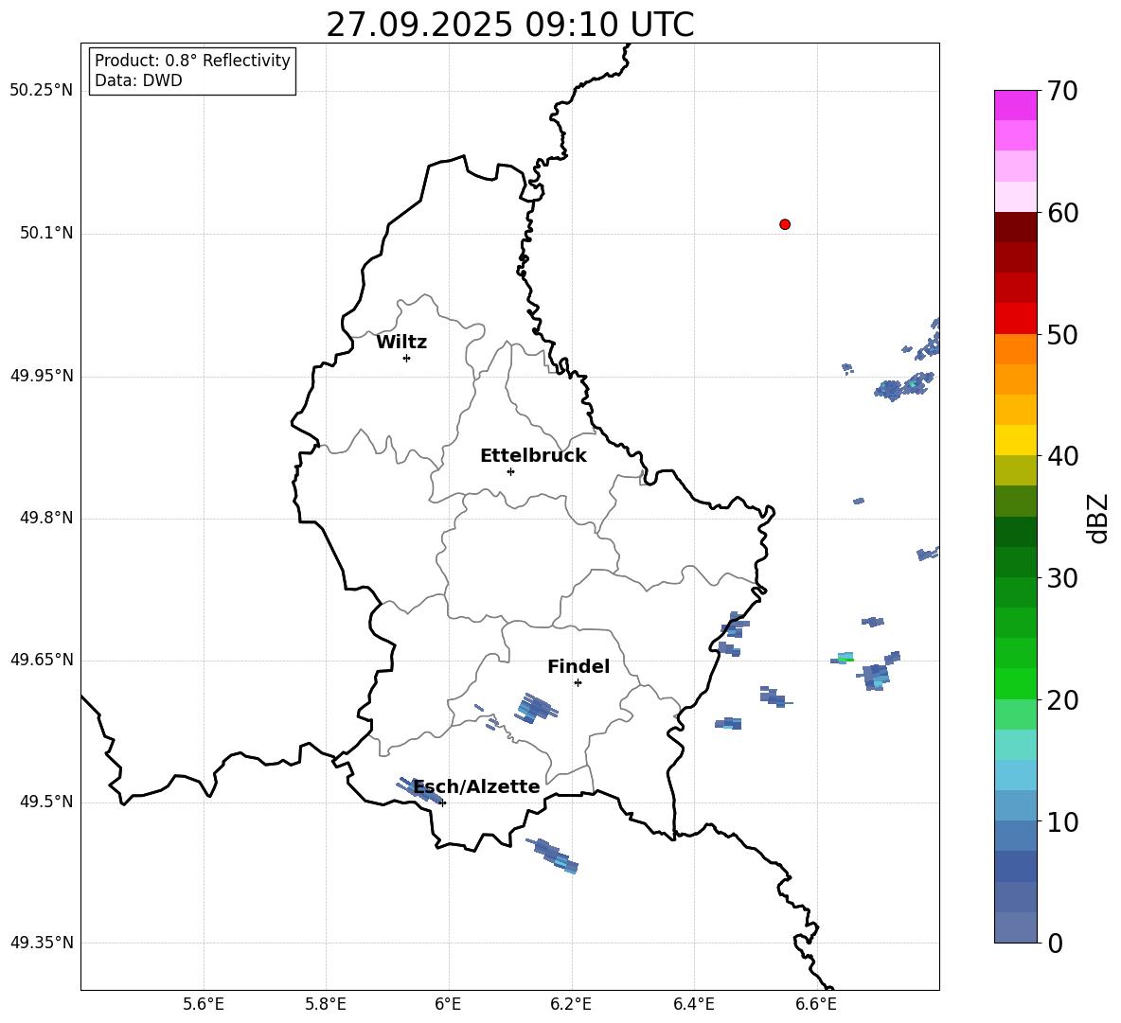
Task: Click the colorbar 40 tick label
Action: pyautogui.click(x=1062, y=456)
